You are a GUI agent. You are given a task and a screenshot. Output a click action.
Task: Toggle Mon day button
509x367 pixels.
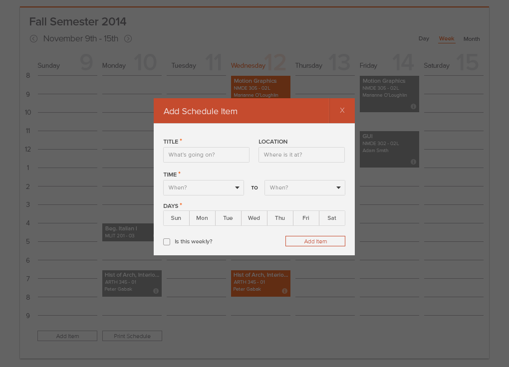[202, 218]
